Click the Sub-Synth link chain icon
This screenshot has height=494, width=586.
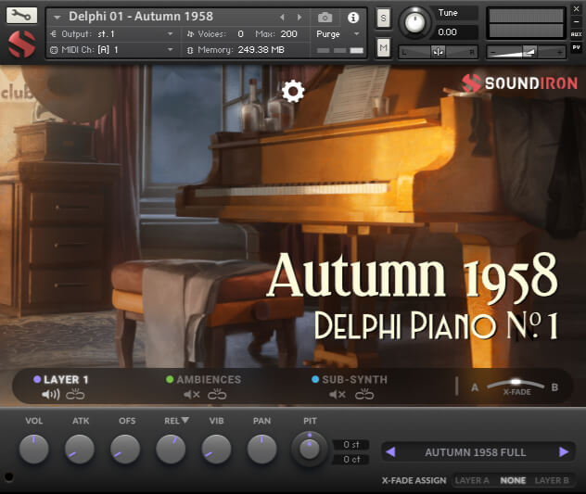pos(364,395)
